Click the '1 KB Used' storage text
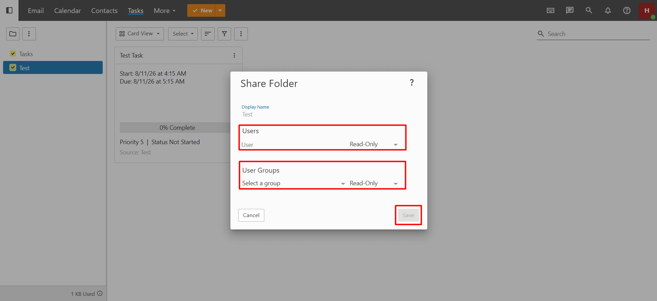The height and width of the screenshot is (301, 657). (x=83, y=294)
